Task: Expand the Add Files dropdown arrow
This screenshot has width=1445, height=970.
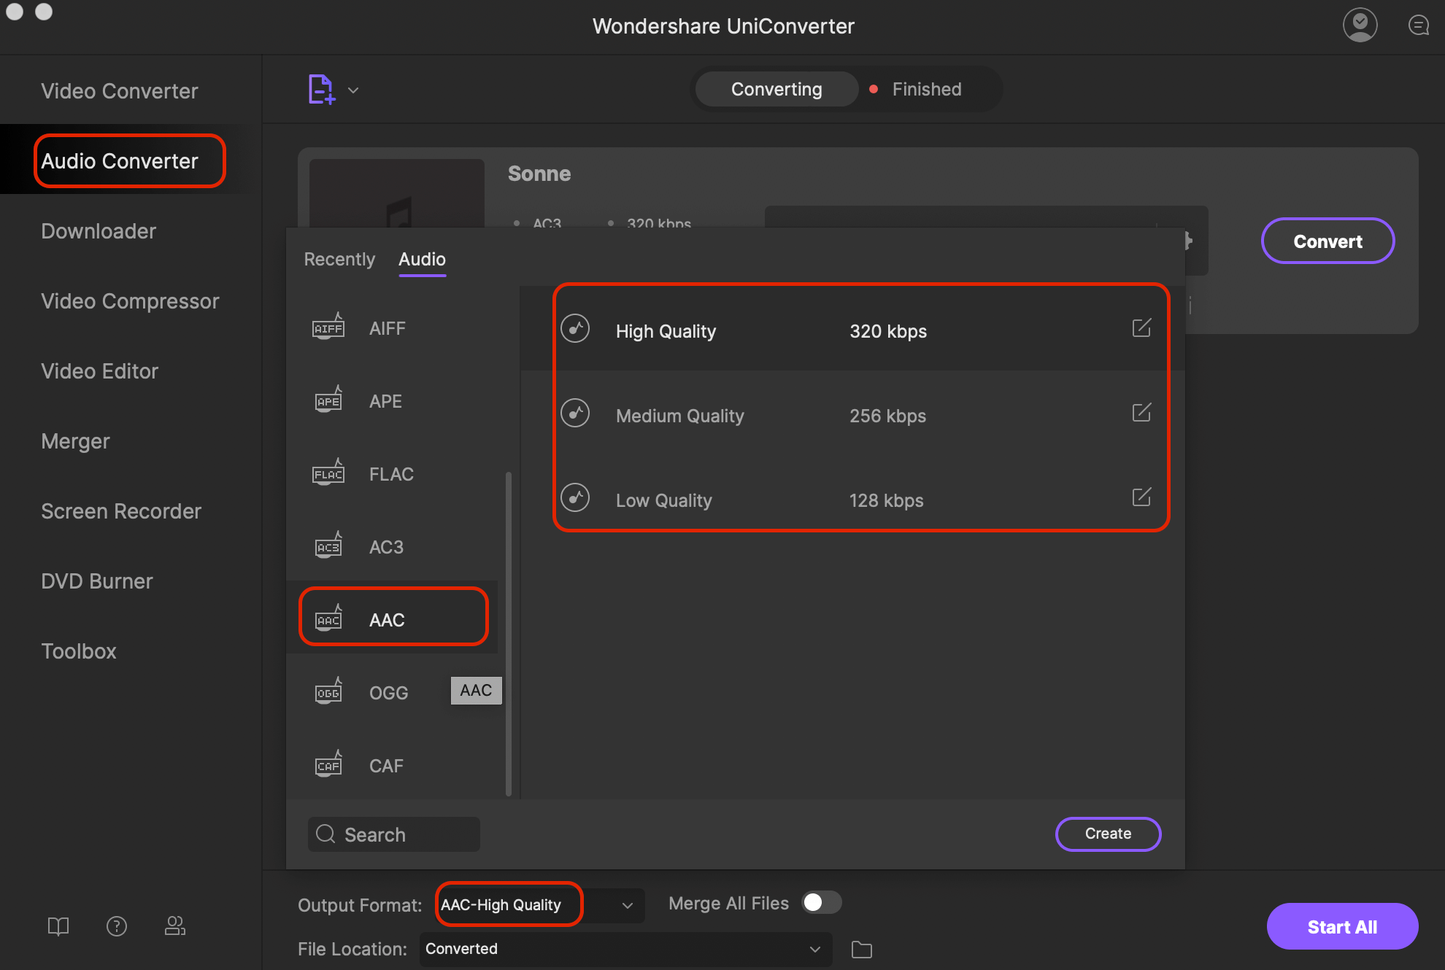Action: [353, 90]
